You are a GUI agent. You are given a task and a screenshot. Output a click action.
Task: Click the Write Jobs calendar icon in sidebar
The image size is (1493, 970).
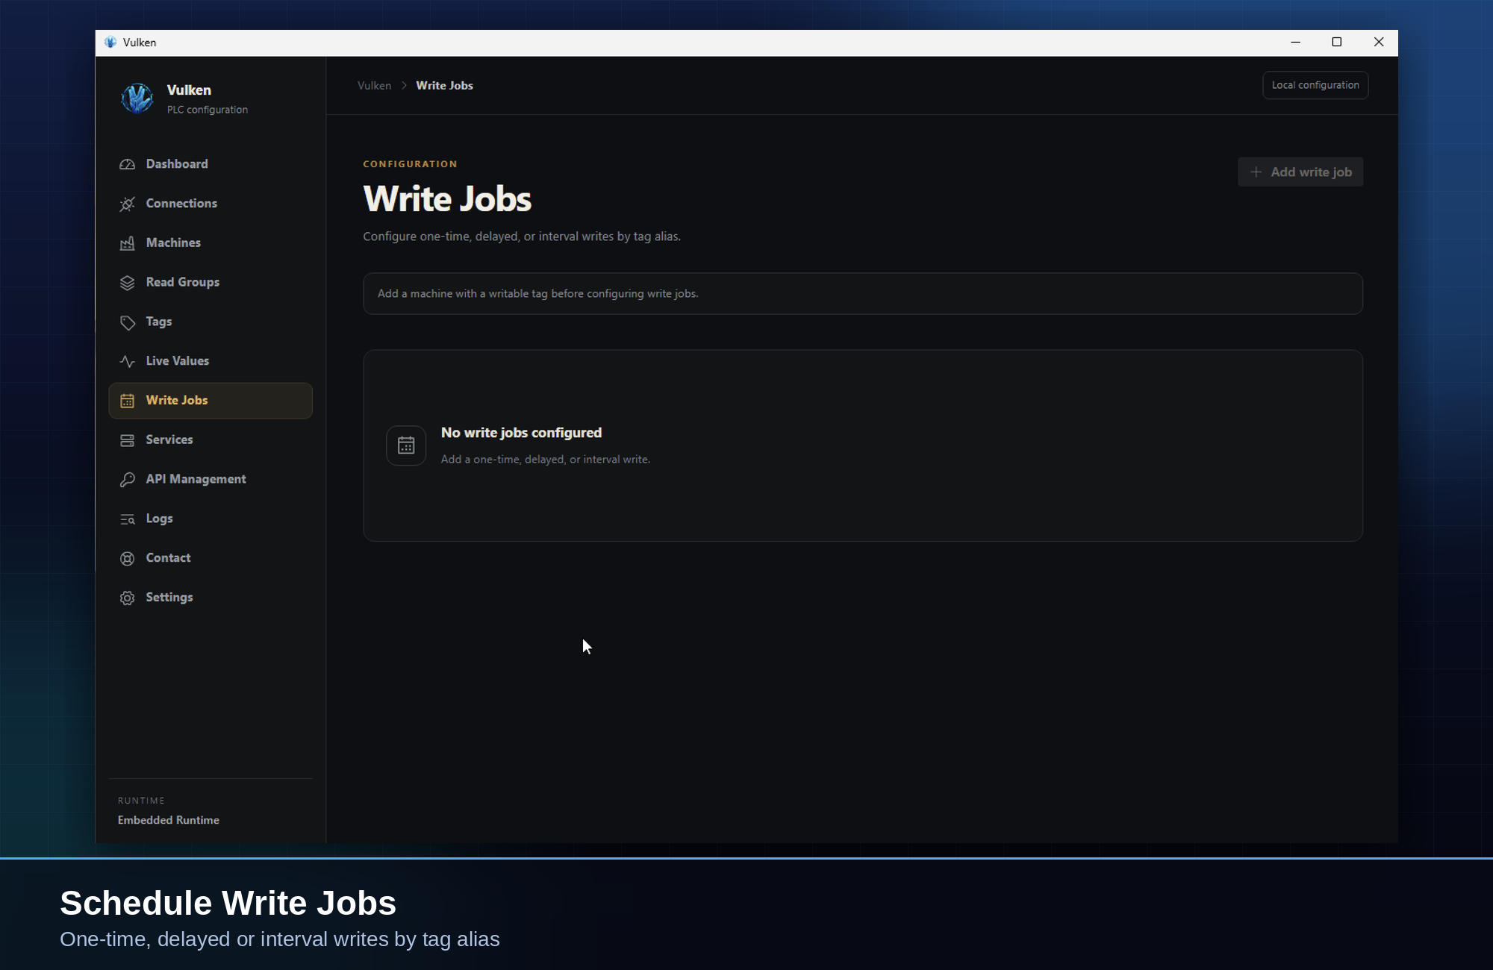point(128,401)
